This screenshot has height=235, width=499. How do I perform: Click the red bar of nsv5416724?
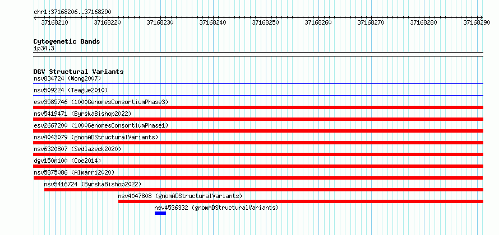tap(264, 190)
